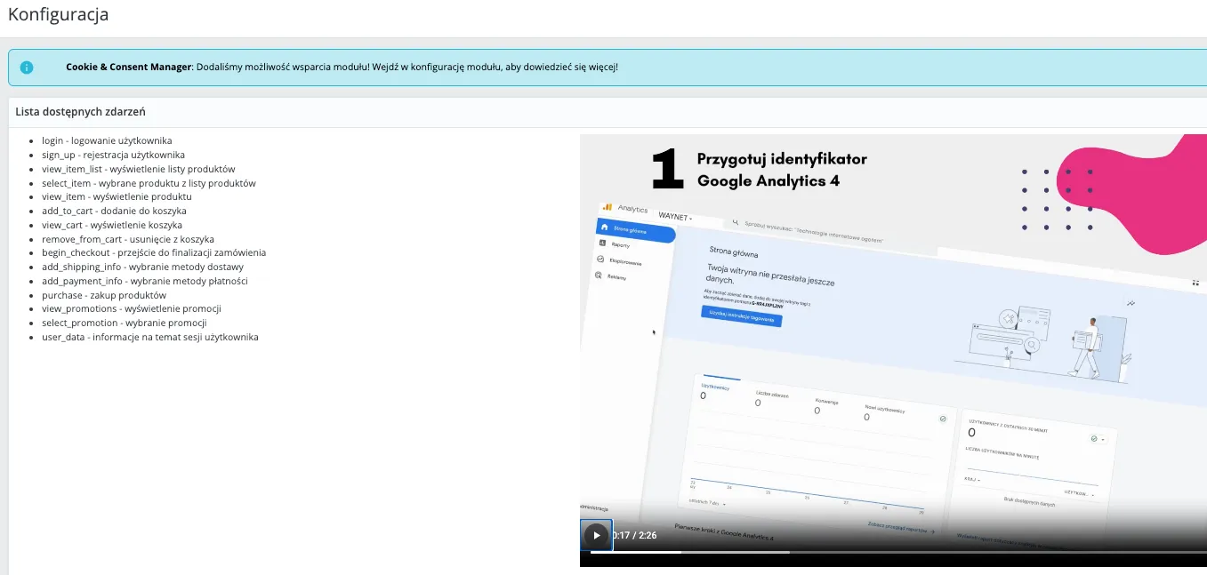Click the 'Lista dostępnych zdarzeń' panel header
1207x575 pixels.
pos(81,112)
